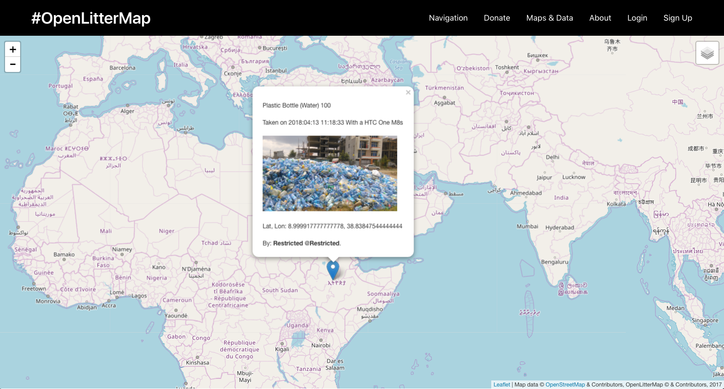The width and height of the screenshot is (724, 389).
Task: Click the Kinshasa city label
Action: 198,362
